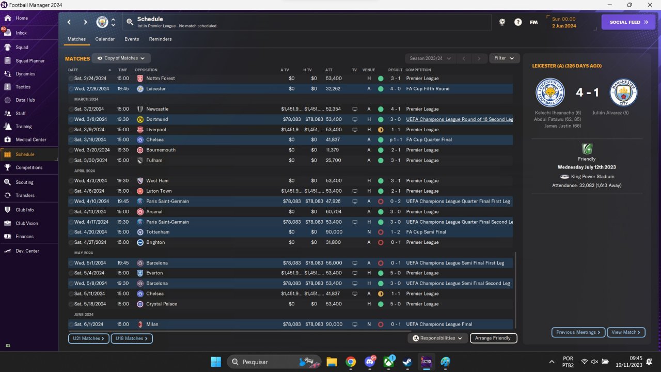
Task: Open the Reminders tab
Action: pyautogui.click(x=161, y=39)
